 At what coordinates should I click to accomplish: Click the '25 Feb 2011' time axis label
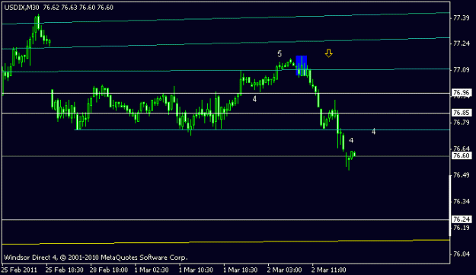19,270
